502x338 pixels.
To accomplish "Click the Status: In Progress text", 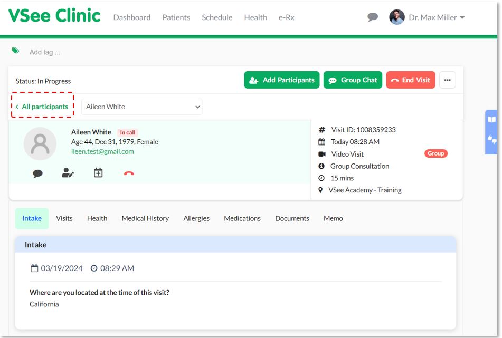I will (x=43, y=81).
